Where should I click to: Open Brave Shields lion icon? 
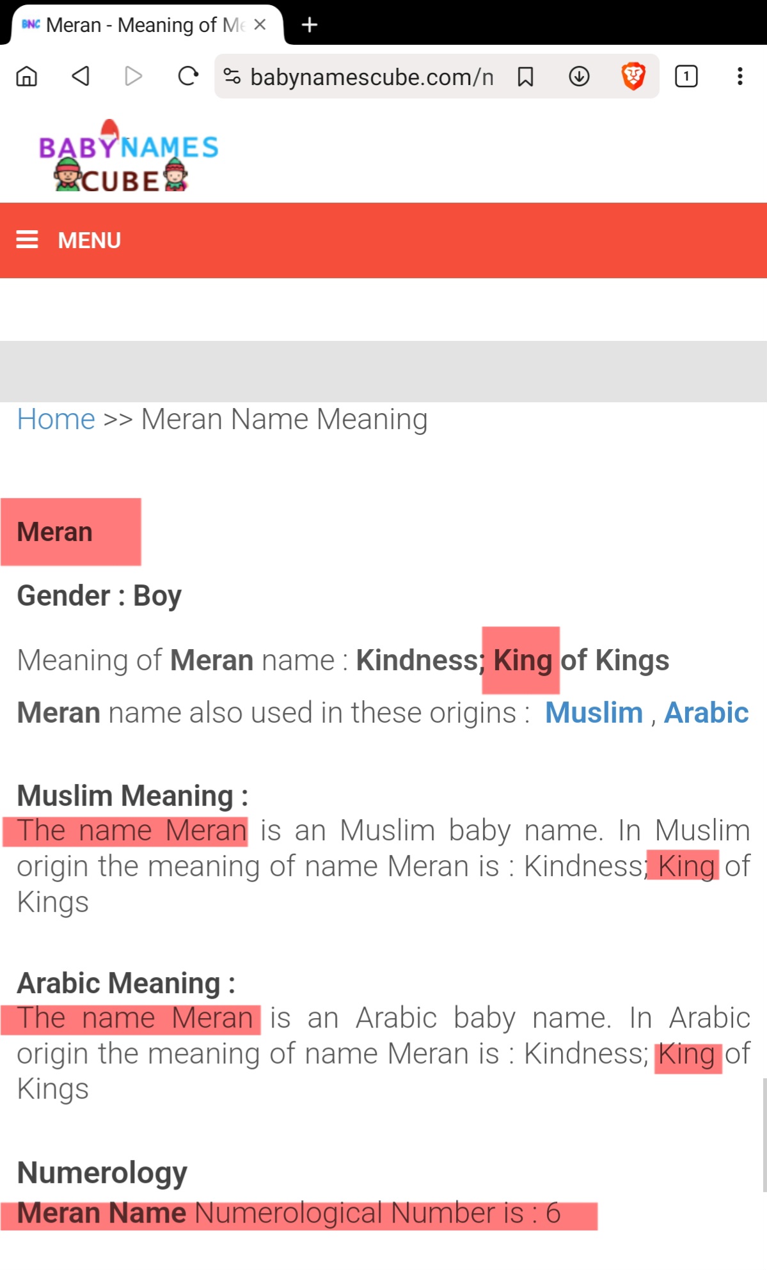(x=633, y=77)
